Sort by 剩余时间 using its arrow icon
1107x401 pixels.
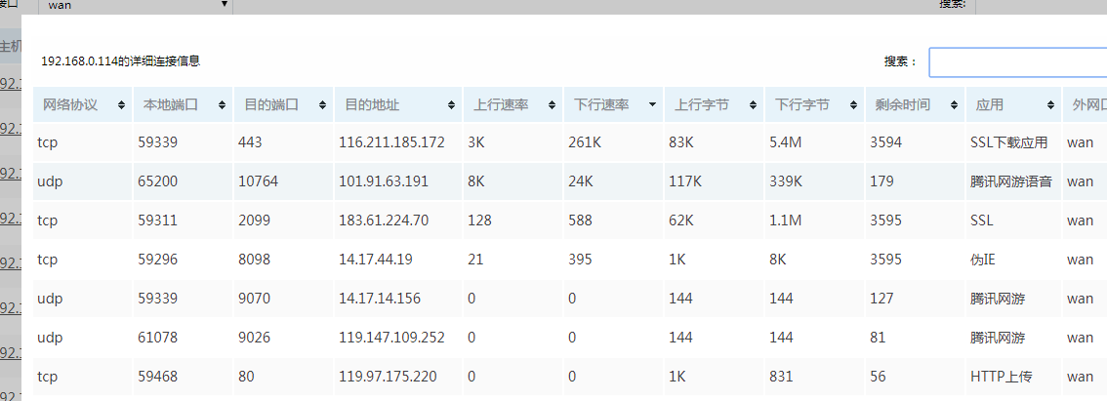(953, 105)
